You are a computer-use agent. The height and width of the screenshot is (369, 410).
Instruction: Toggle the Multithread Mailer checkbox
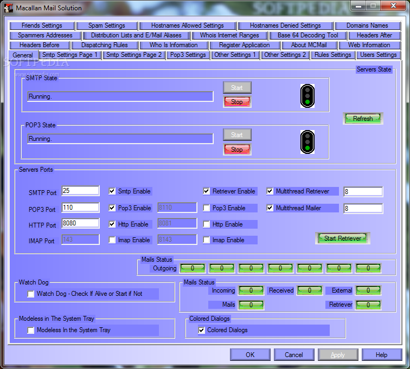point(270,208)
